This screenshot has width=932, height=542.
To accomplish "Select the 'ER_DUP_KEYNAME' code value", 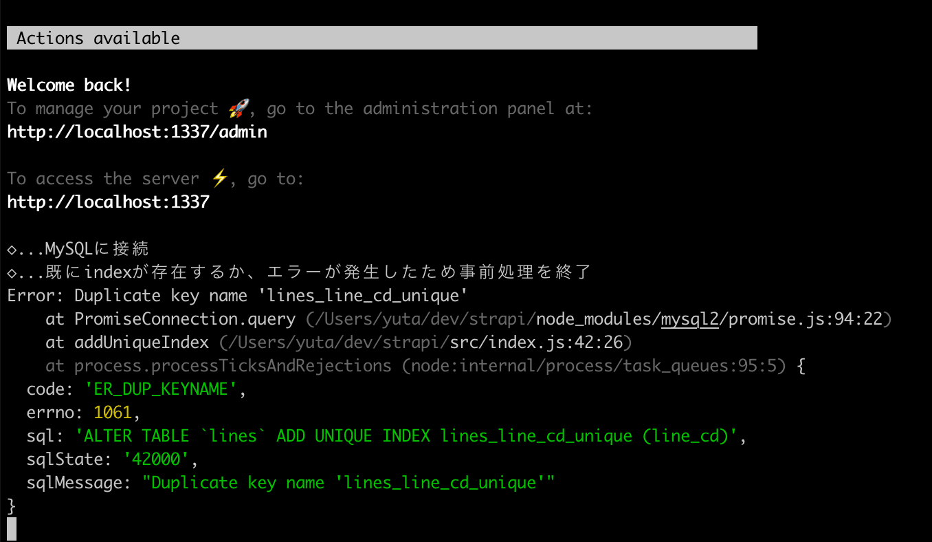I will tap(161, 389).
